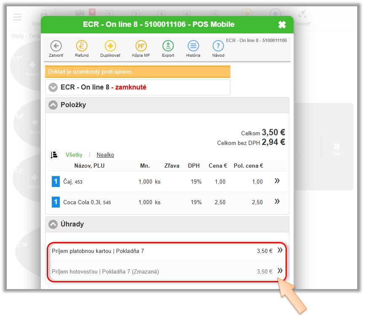
Task: Open deleted cash payment Príjem hotovosťou details
Action: pyautogui.click(x=280, y=271)
